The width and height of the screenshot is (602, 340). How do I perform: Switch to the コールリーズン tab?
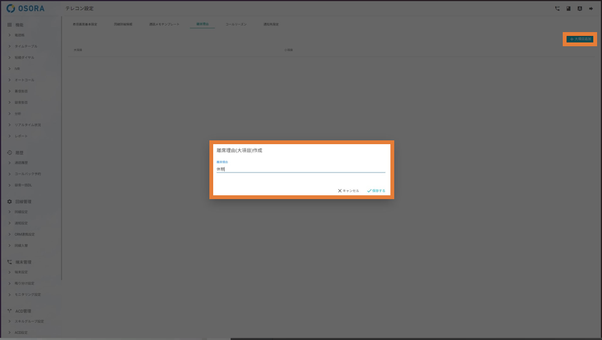[x=236, y=24]
